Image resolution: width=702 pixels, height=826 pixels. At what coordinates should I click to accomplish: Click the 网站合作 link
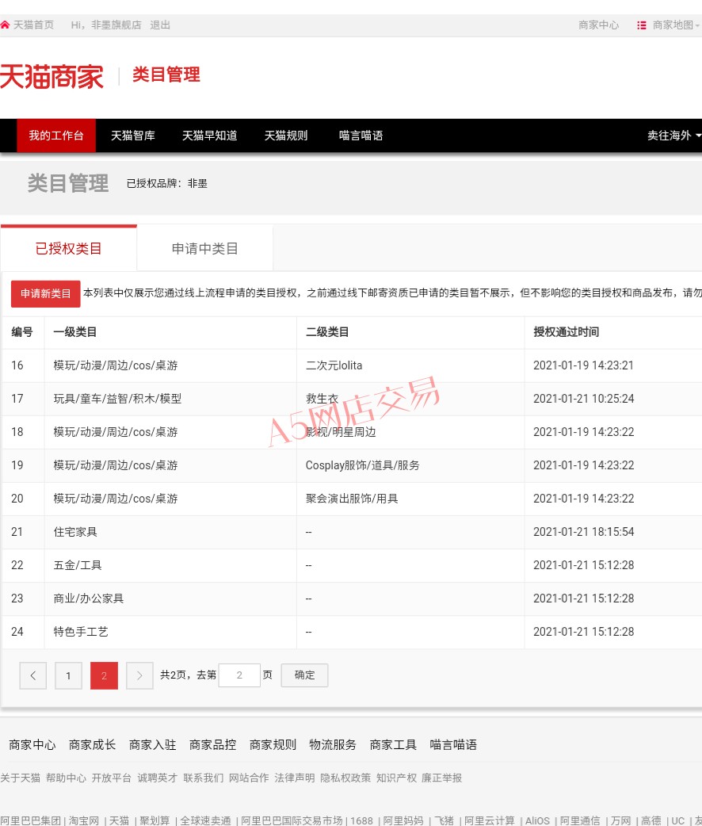click(249, 778)
